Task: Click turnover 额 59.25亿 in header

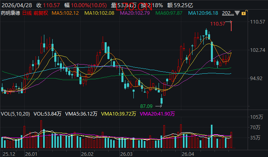Action: coord(180,5)
